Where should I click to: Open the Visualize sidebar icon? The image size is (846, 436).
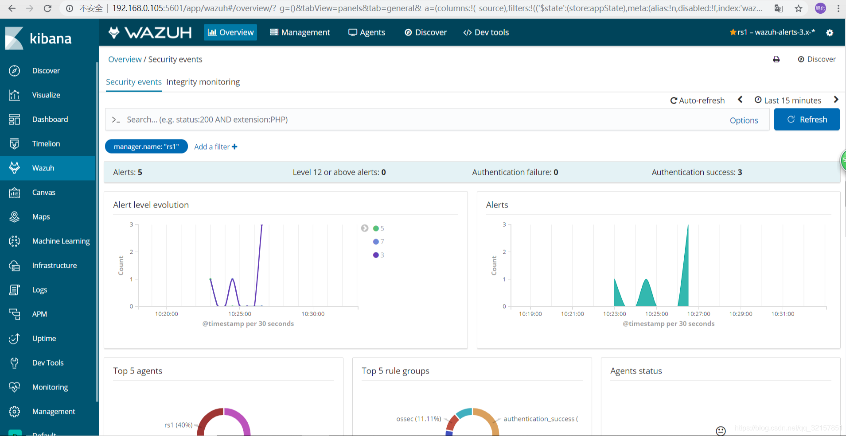pyautogui.click(x=15, y=95)
